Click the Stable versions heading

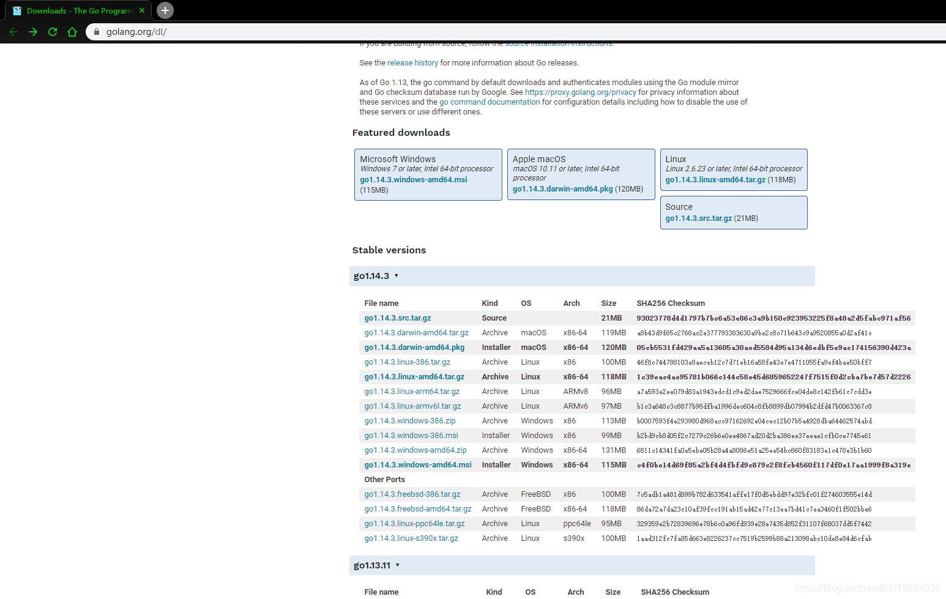(389, 250)
